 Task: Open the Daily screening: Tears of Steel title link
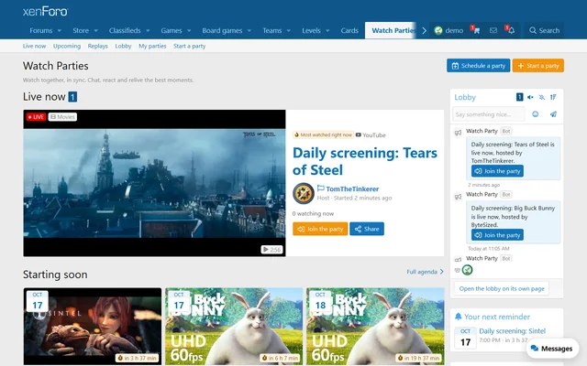(365, 161)
